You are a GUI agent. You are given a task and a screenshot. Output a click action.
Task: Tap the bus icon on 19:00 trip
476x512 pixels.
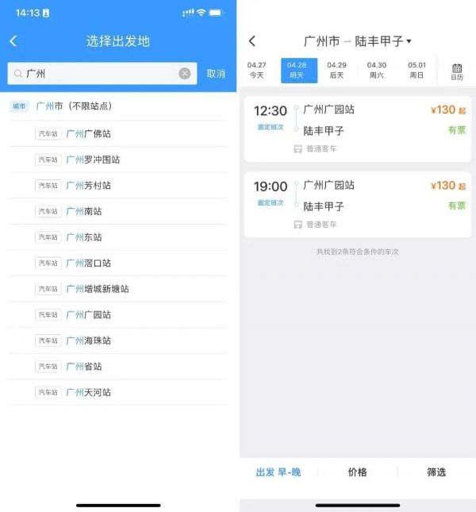(x=297, y=225)
